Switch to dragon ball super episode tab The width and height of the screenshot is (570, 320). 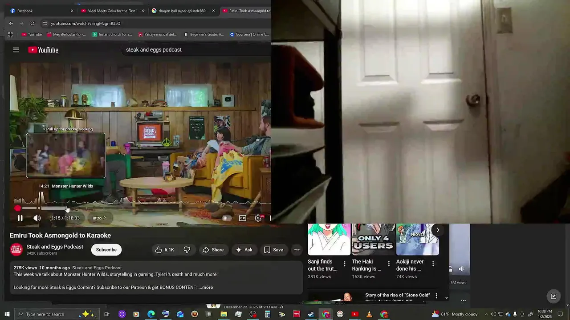[x=183, y=11]
